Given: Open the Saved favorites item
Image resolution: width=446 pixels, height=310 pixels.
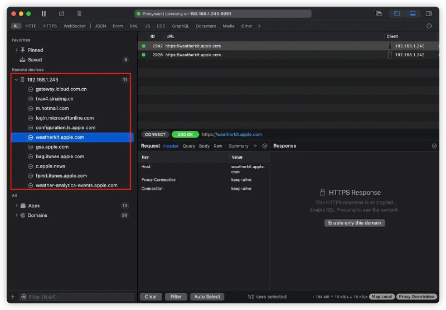Looking at the screenshot, I should tap(35, 60).
